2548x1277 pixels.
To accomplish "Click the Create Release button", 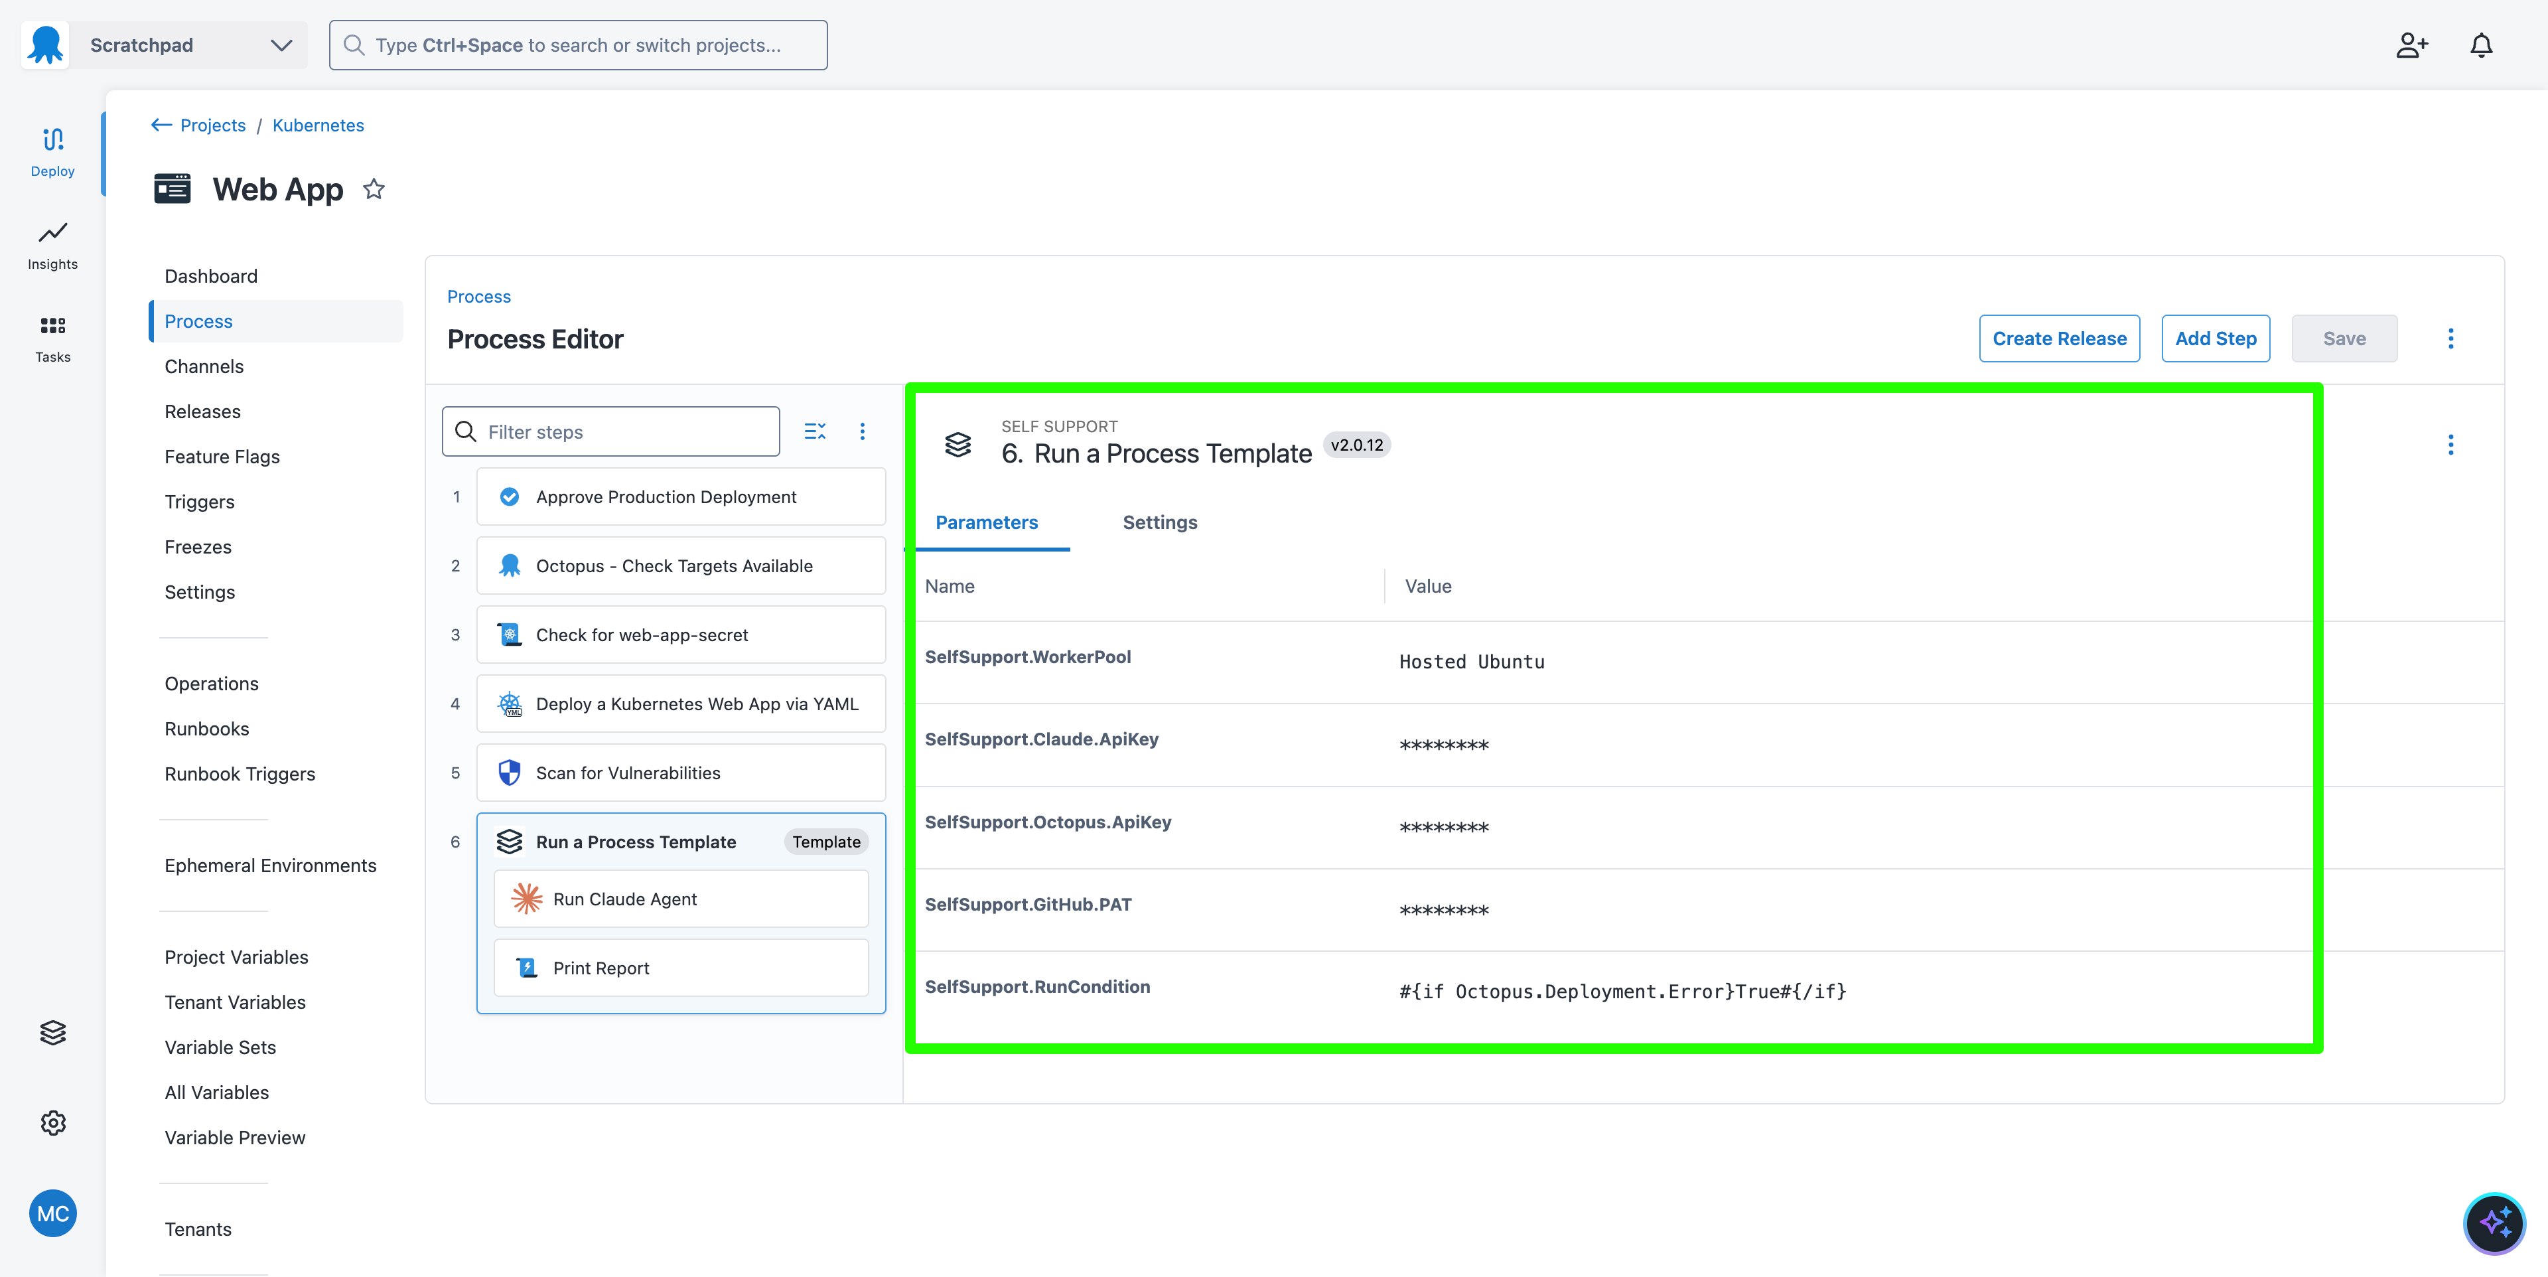I will tap(2060, 338).
